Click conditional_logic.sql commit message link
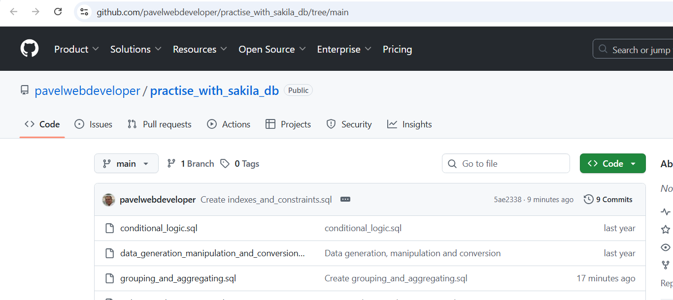Screen dimensions: 673x300 [363, 228]
